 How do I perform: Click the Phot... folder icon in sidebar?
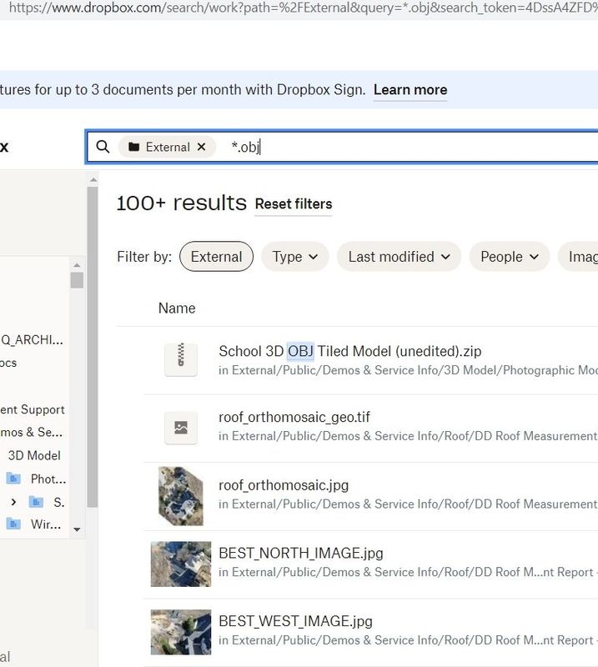click(13, 479)
